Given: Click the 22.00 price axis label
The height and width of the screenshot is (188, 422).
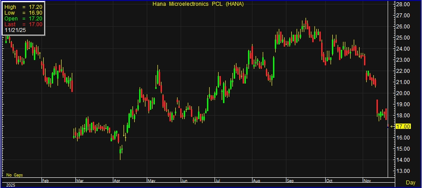Looking at the screenshot, I should pyautogui.click(x=403, y=71).
